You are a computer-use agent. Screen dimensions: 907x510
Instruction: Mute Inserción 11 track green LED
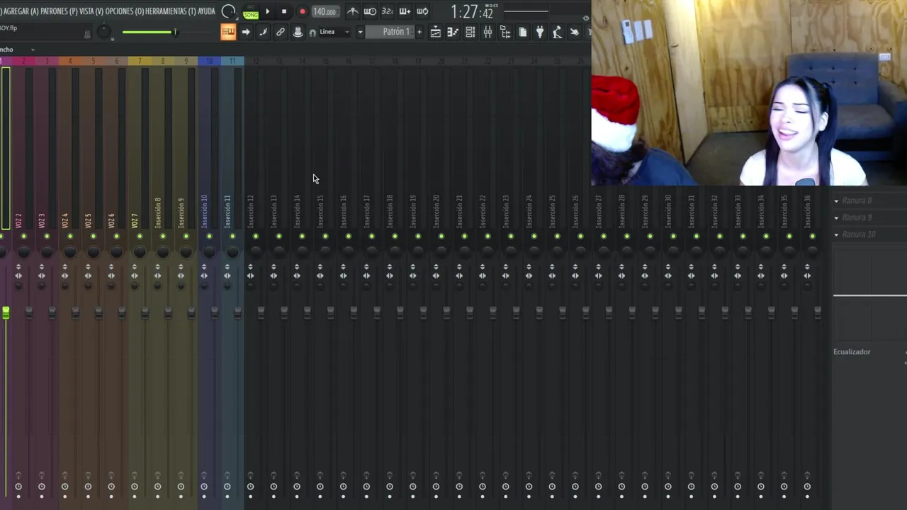232,237
